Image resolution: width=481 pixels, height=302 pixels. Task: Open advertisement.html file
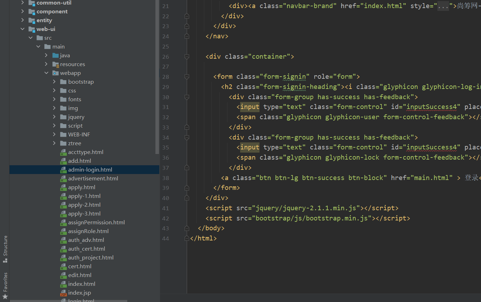coord(93,179)
